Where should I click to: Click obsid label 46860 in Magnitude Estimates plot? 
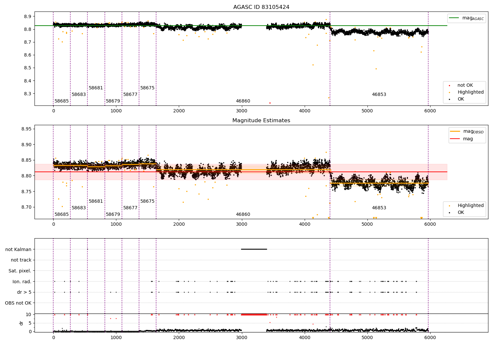pos(243,215)
